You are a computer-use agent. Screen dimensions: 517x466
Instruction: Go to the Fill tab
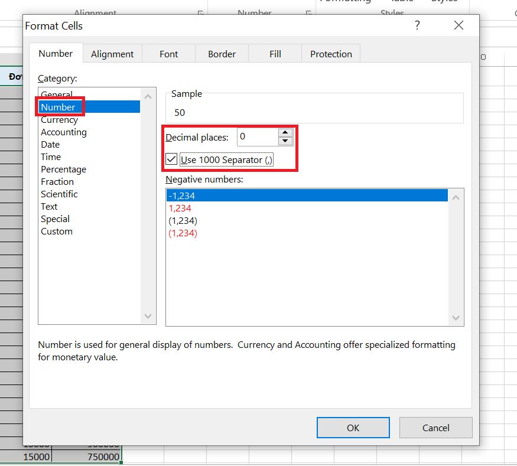point(275,54)
